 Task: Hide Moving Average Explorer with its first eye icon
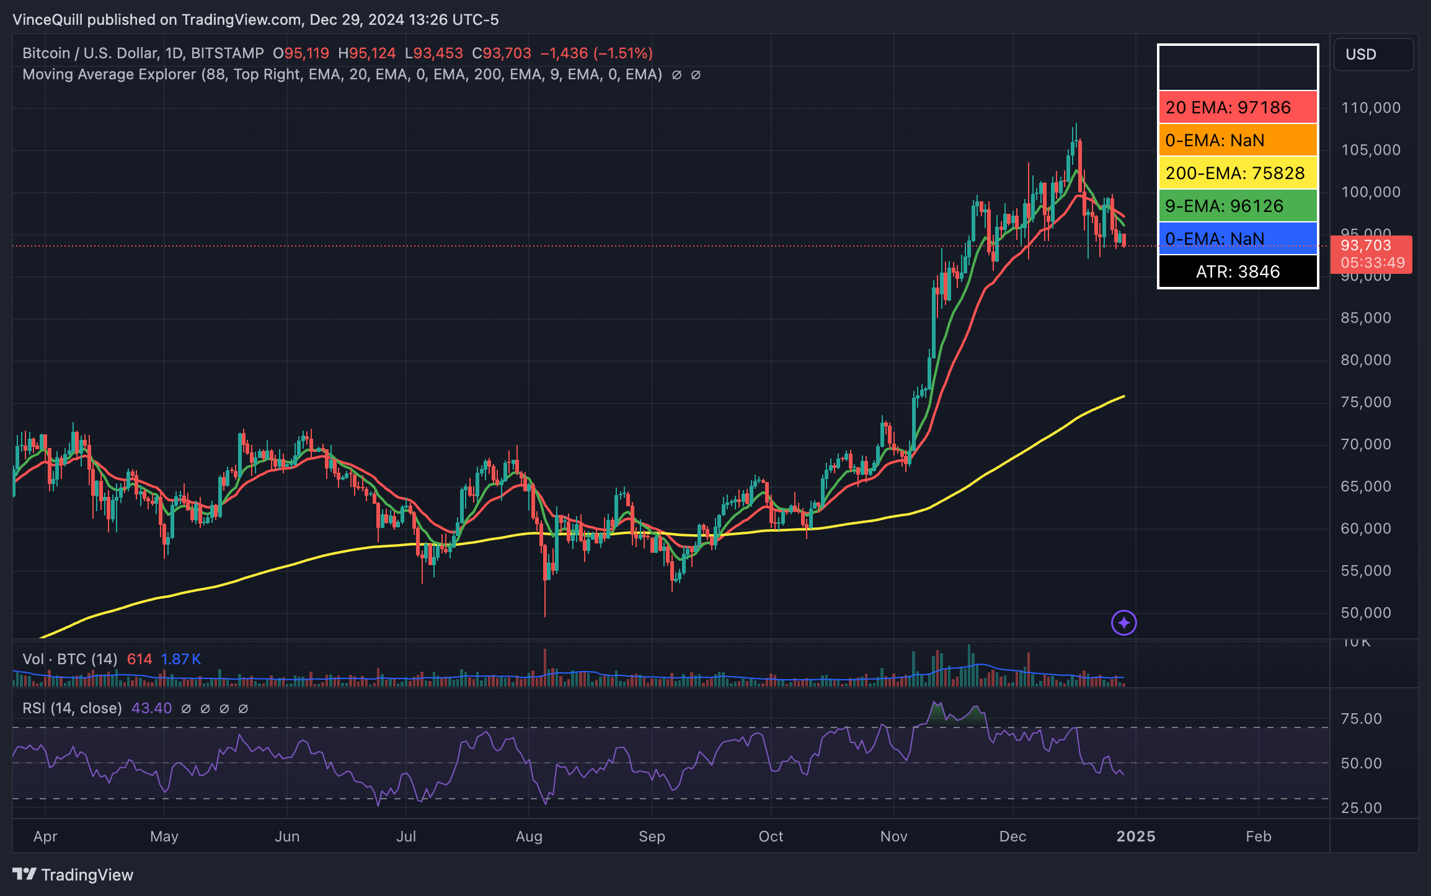click(x=676, y=74)
